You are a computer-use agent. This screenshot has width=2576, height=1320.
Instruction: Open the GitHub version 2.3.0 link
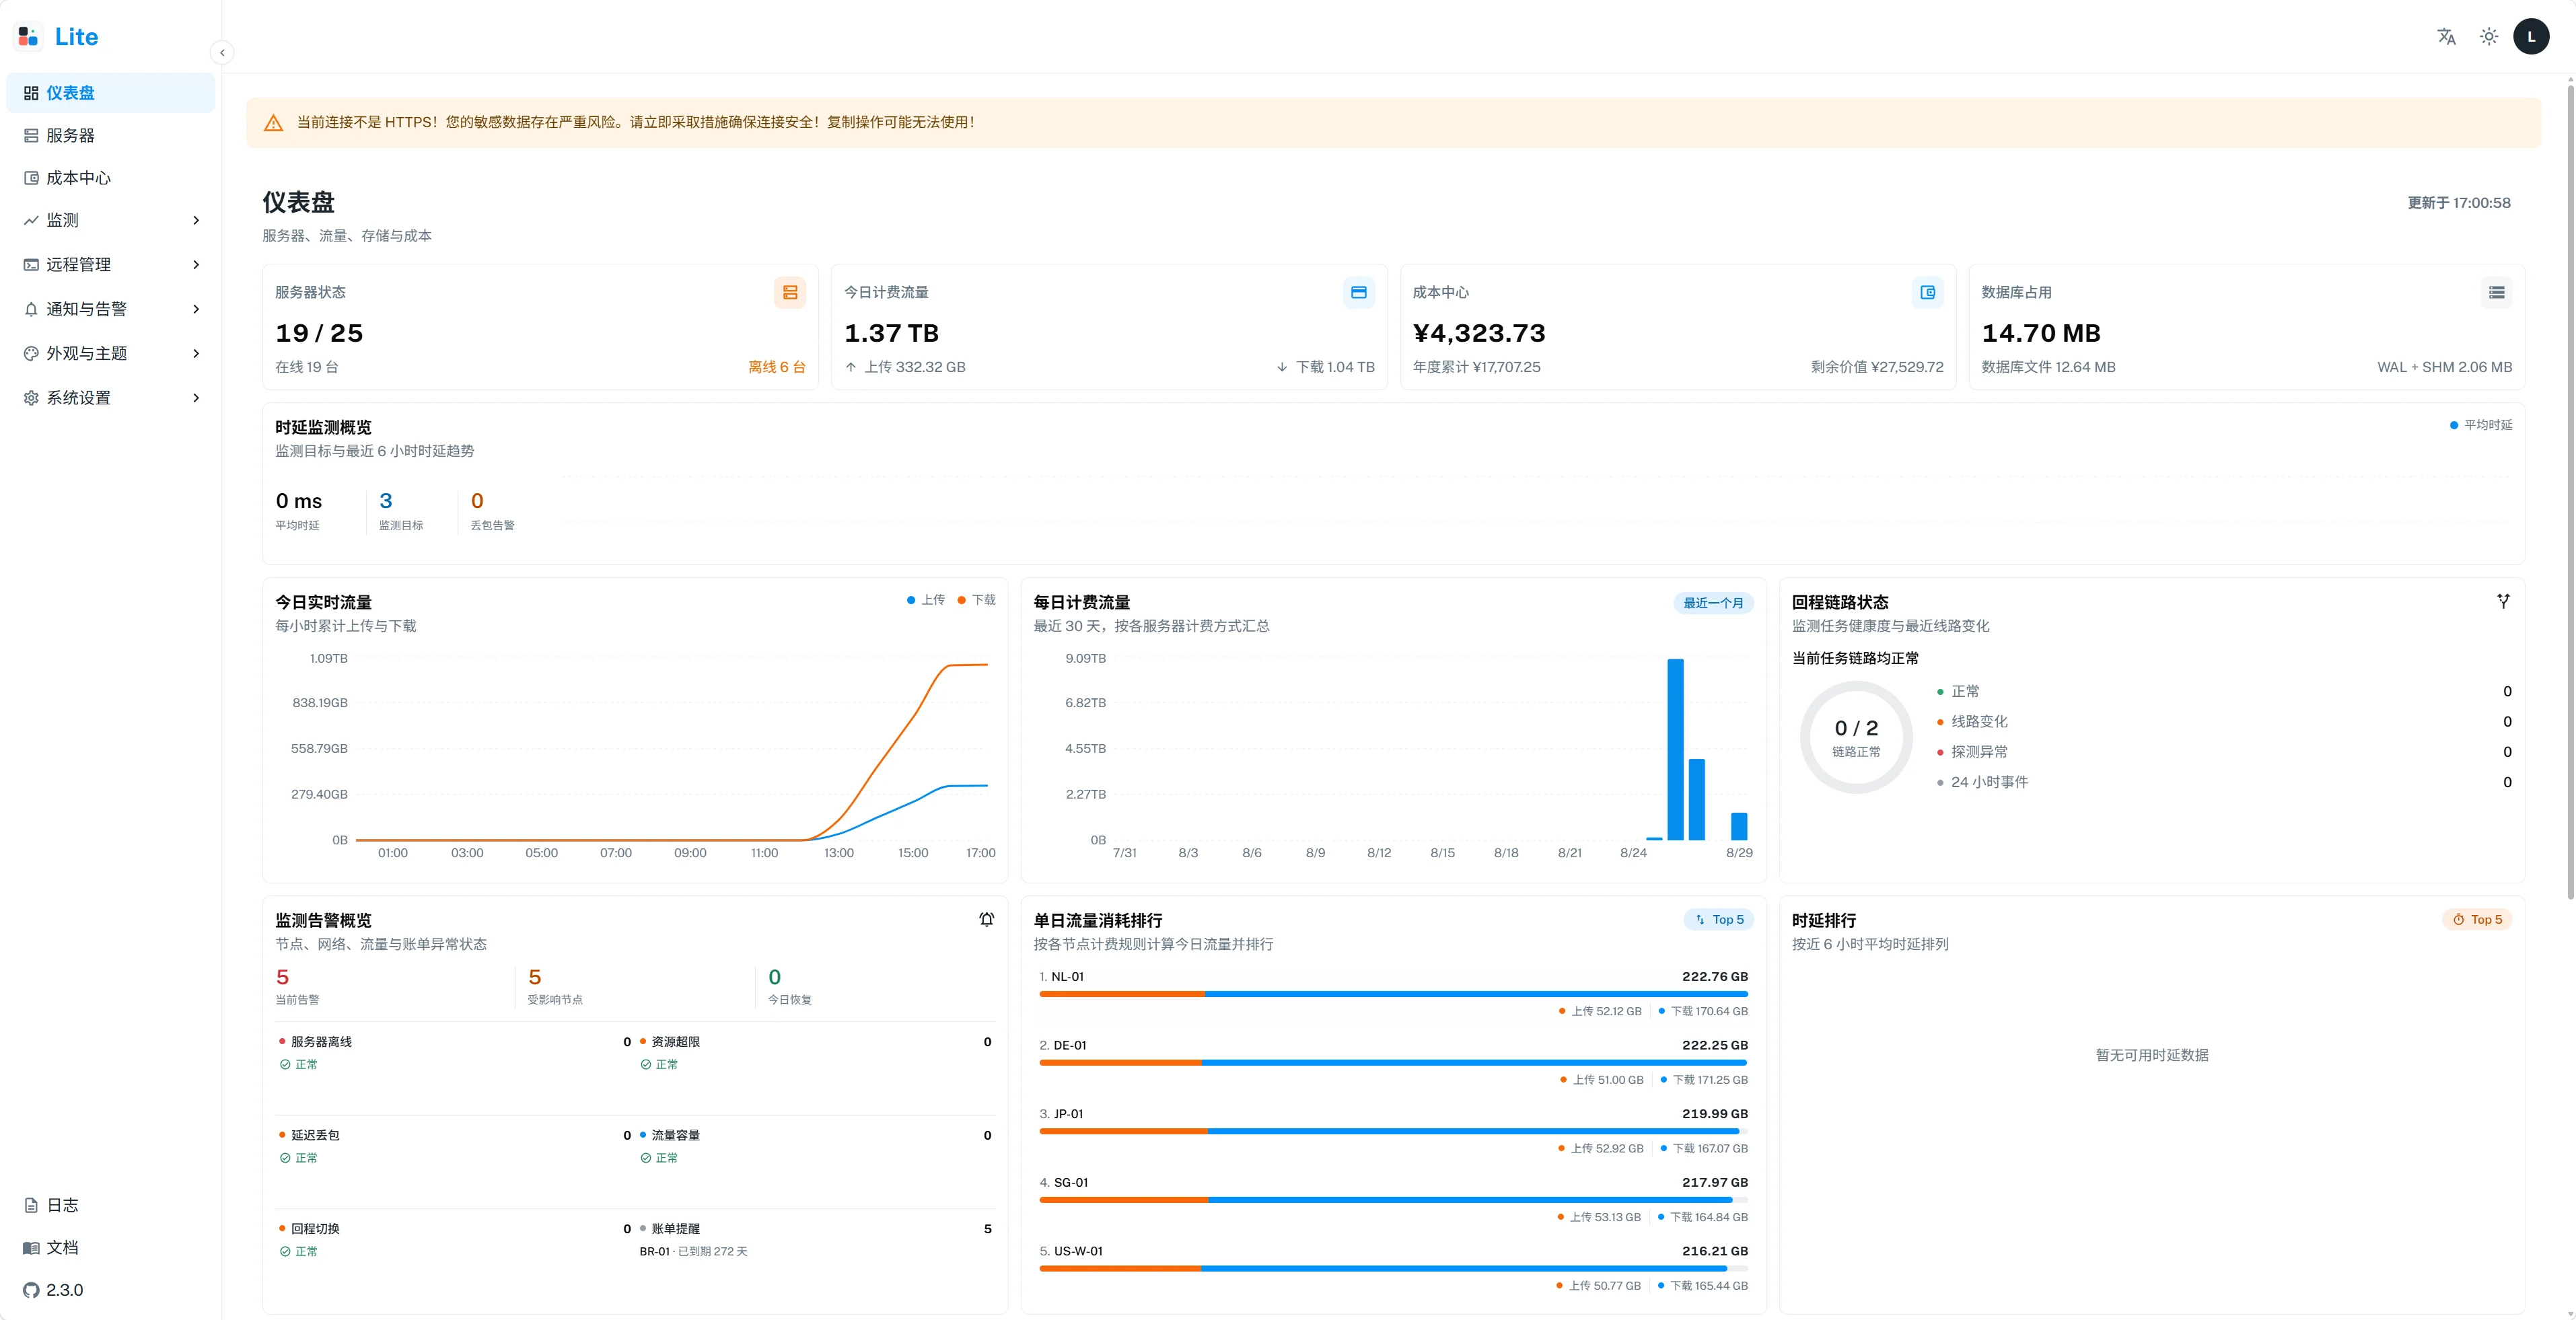coord(54,1290)
